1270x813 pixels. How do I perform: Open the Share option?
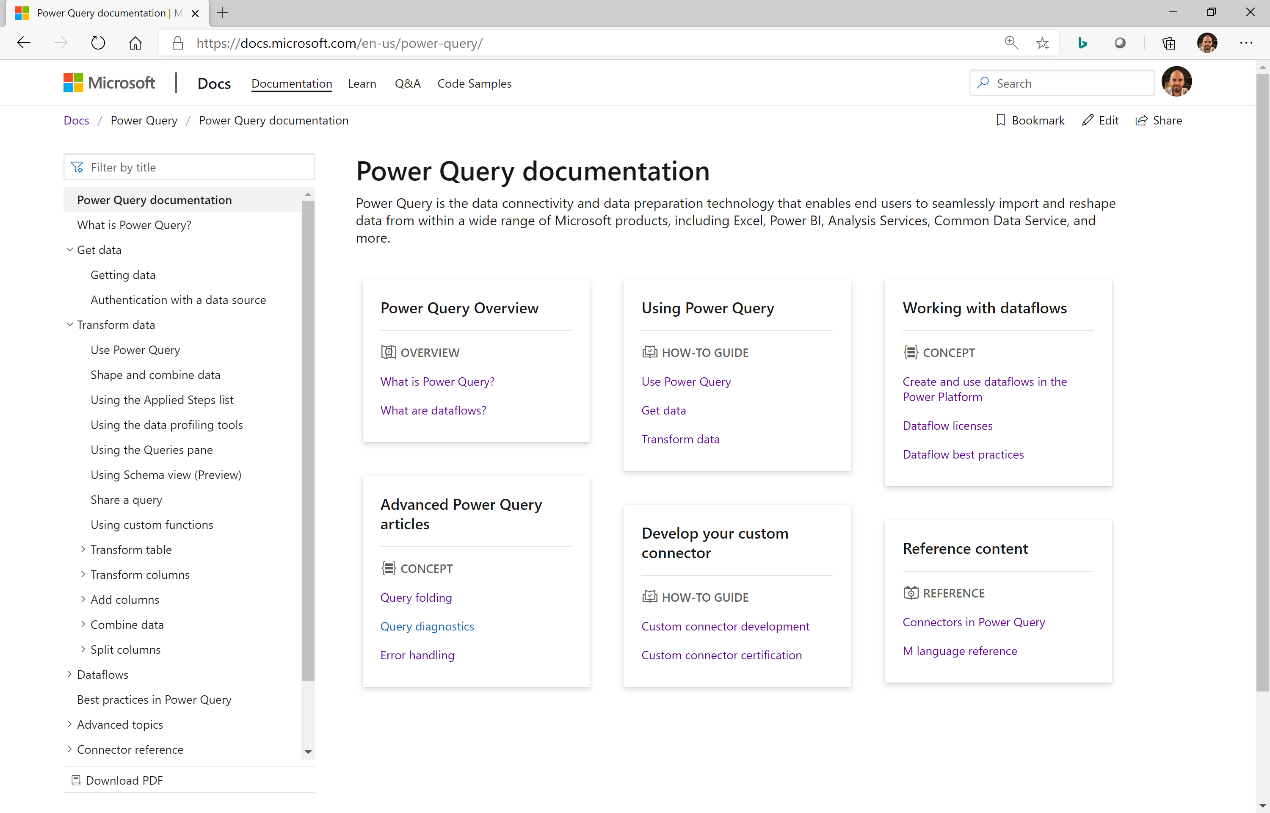click(x=1159, y=120)
